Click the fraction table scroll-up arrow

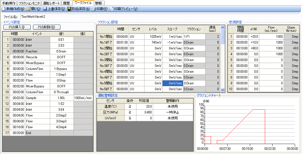tap(223, 27)
